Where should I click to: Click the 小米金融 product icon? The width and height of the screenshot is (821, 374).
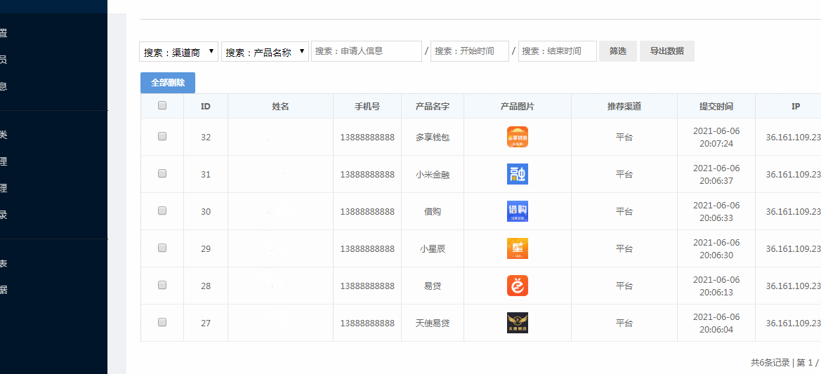click(517, 174)
